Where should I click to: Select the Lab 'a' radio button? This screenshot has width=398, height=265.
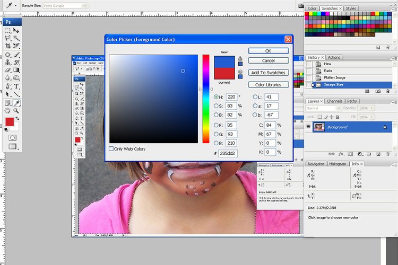255,106
